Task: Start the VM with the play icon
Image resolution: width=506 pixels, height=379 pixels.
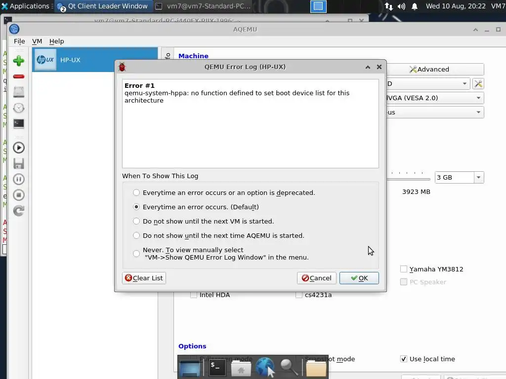Action: click(18, 148)
